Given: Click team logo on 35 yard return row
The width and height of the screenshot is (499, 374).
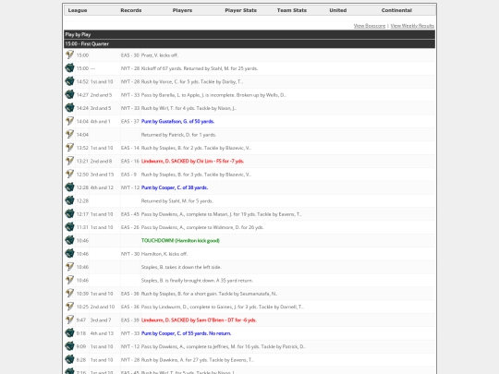Looking at the screenshot, I should tap(69, 280).
